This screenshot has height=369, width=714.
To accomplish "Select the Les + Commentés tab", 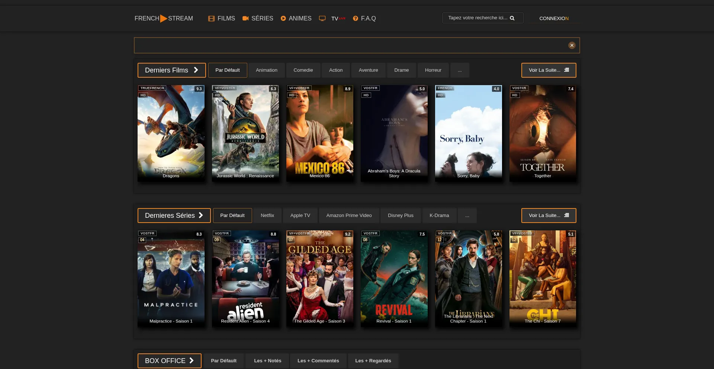I will coord(318,361).
